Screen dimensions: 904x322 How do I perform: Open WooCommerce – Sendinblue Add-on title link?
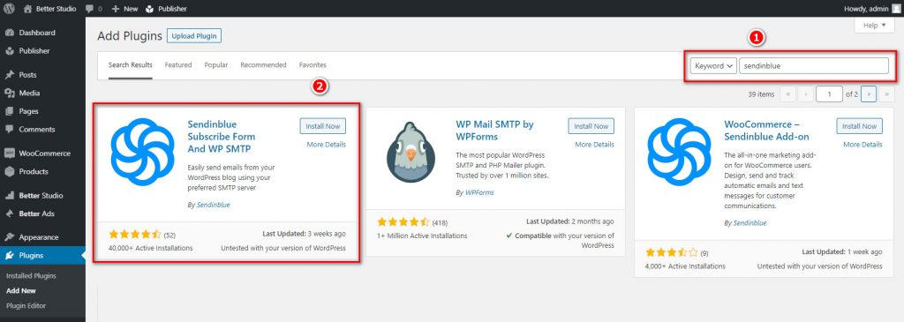pos(767,131)
